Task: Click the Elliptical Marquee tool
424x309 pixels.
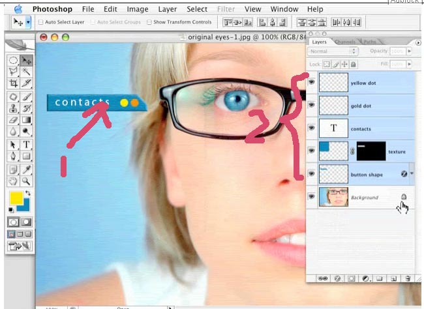Action: [x=12, y=60]
